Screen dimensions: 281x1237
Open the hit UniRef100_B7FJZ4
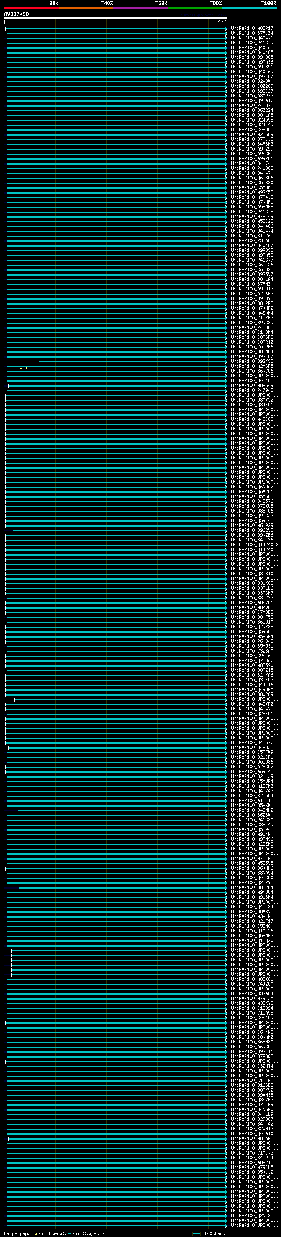pyautogui.click(x=252, y=33)
